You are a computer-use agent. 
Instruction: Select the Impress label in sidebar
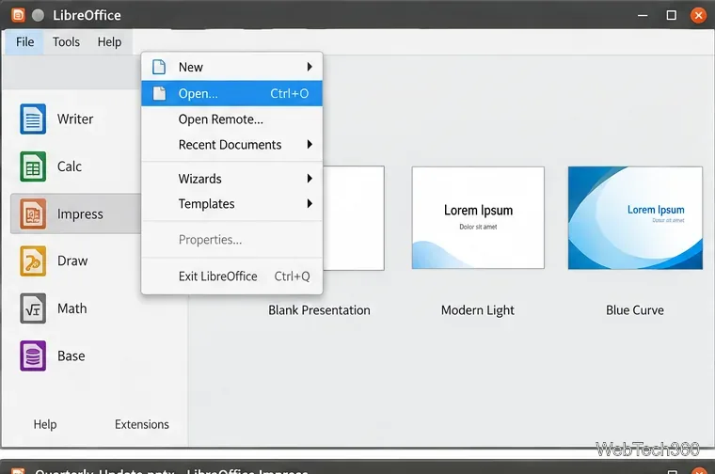tap(80, 213)
